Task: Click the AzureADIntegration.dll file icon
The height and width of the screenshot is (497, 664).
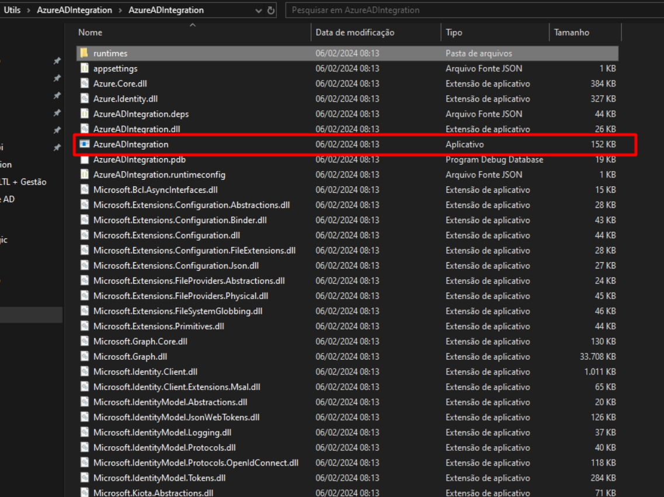Action: coord(85,128)
